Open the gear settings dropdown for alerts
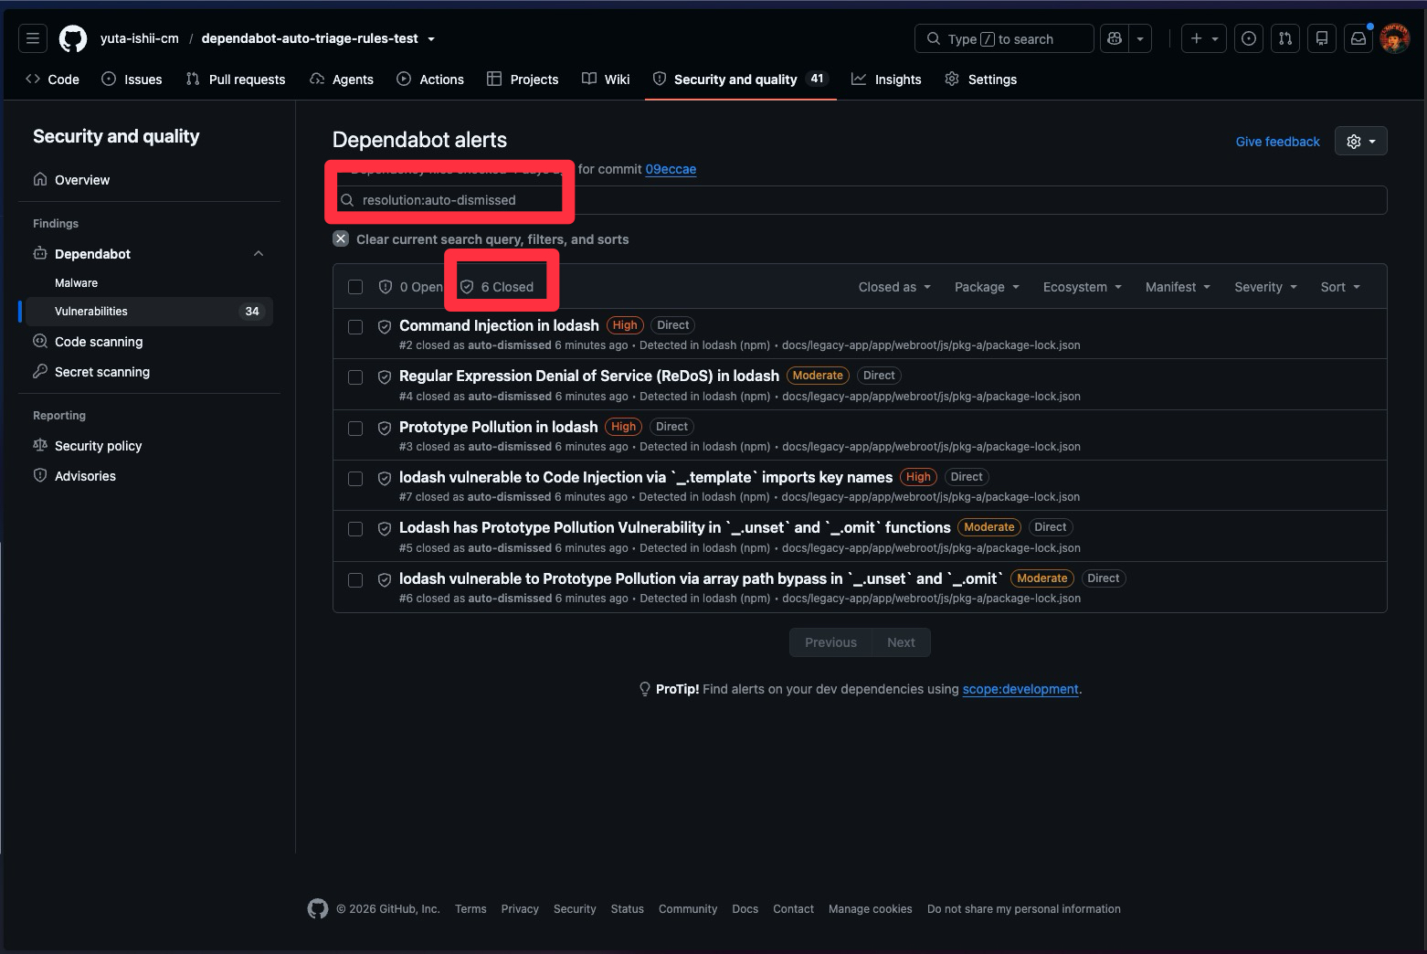The image size is (1427, 954). point(1361,141)
